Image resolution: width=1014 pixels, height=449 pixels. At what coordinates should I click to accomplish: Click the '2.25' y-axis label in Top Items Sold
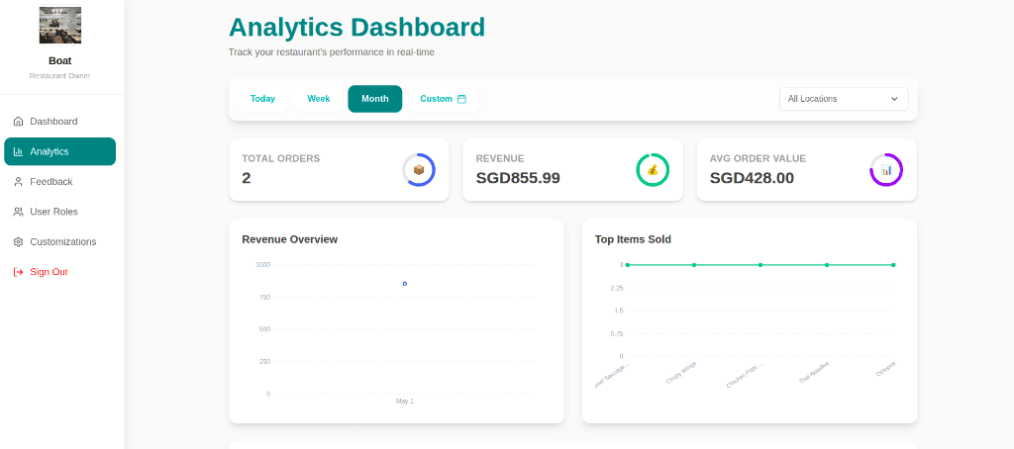click(x=617, y=288)
